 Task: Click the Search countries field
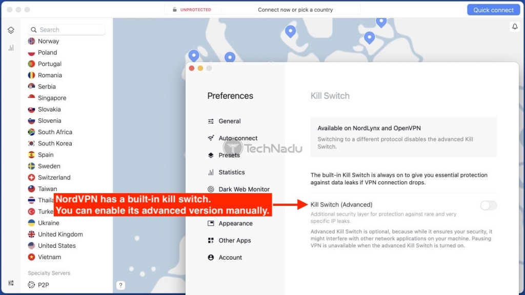tap(66, 30)
